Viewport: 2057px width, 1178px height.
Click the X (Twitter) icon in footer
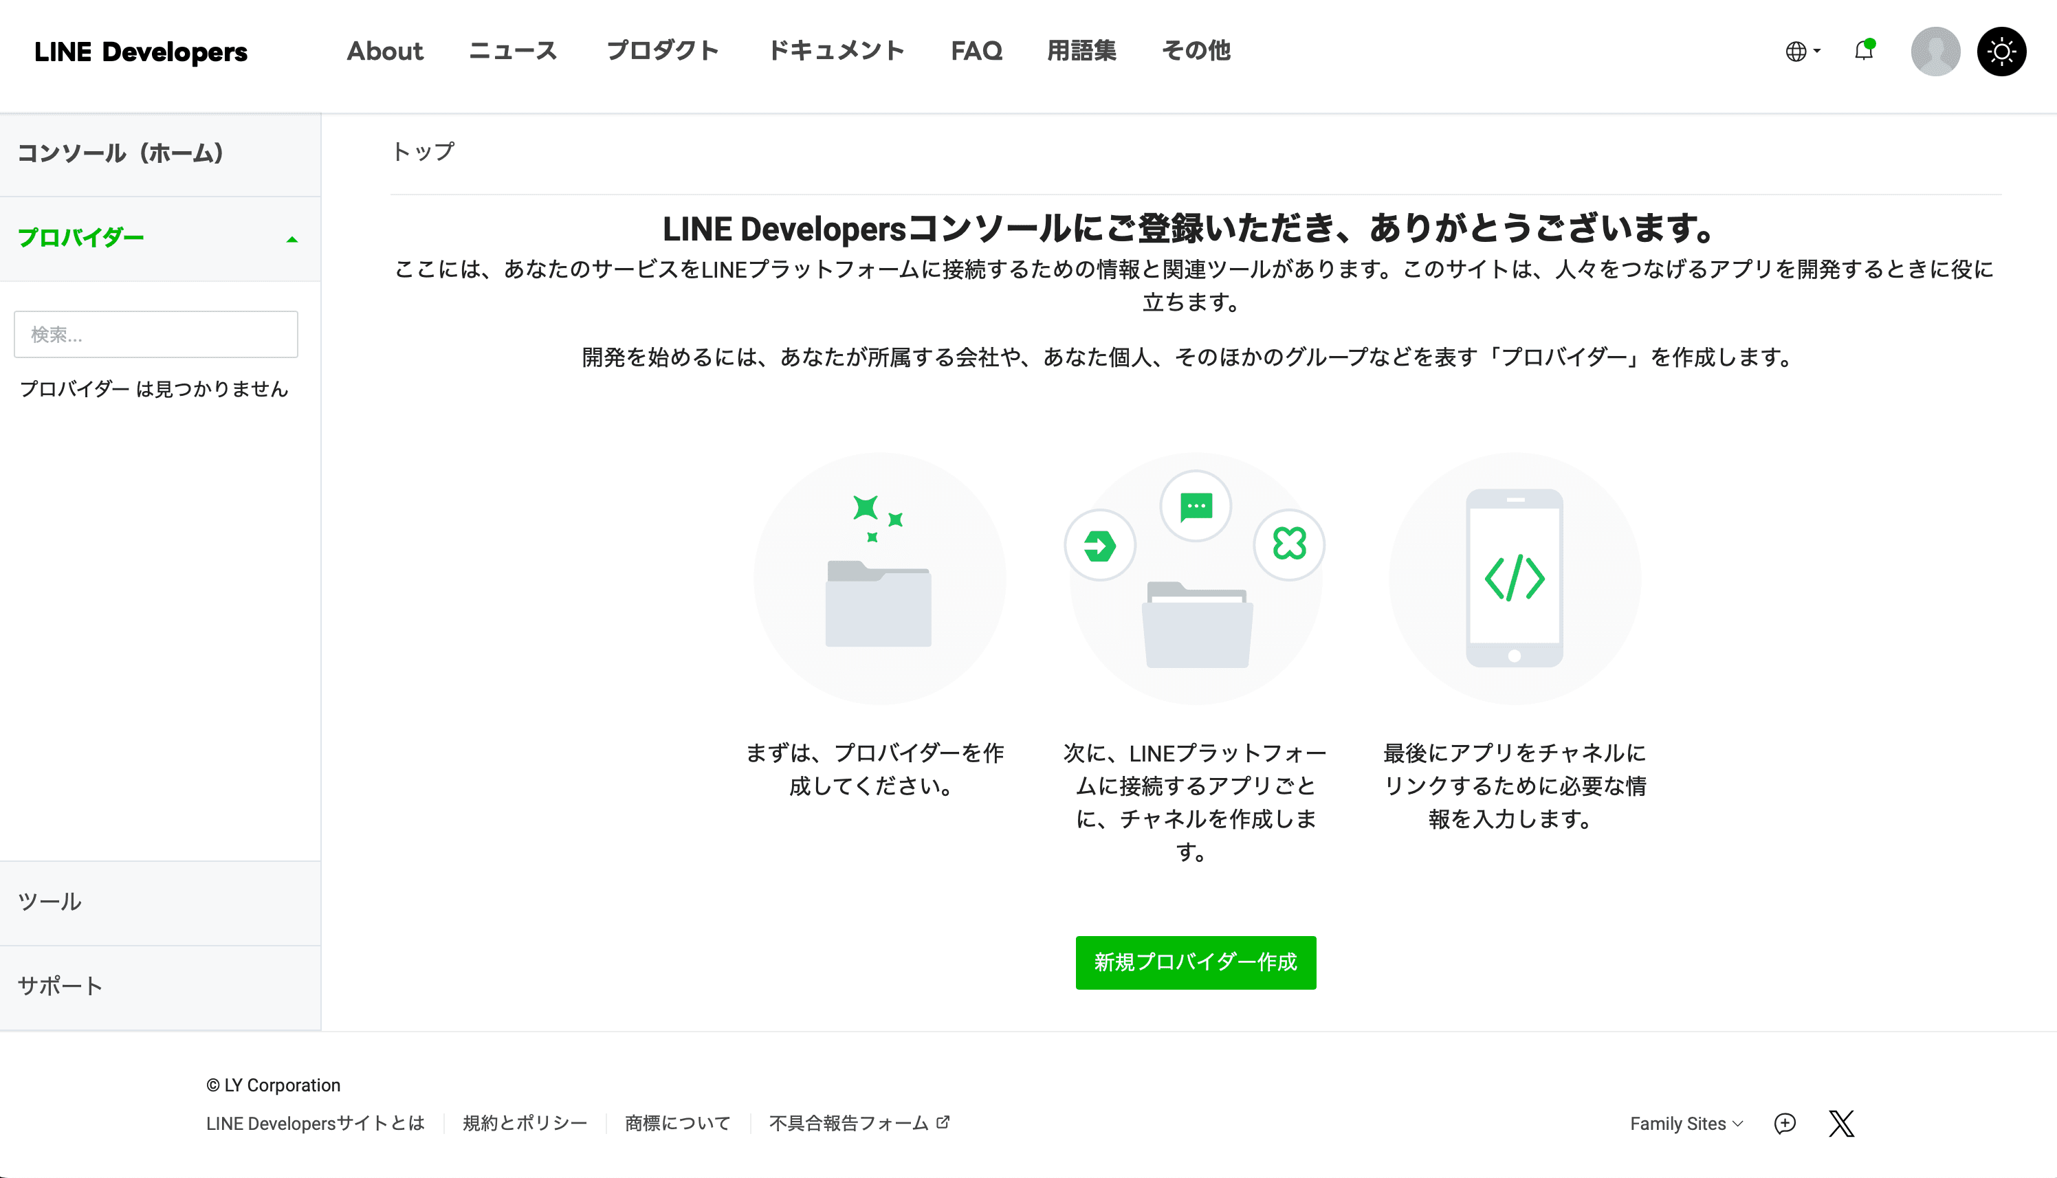[1841, 1123]
